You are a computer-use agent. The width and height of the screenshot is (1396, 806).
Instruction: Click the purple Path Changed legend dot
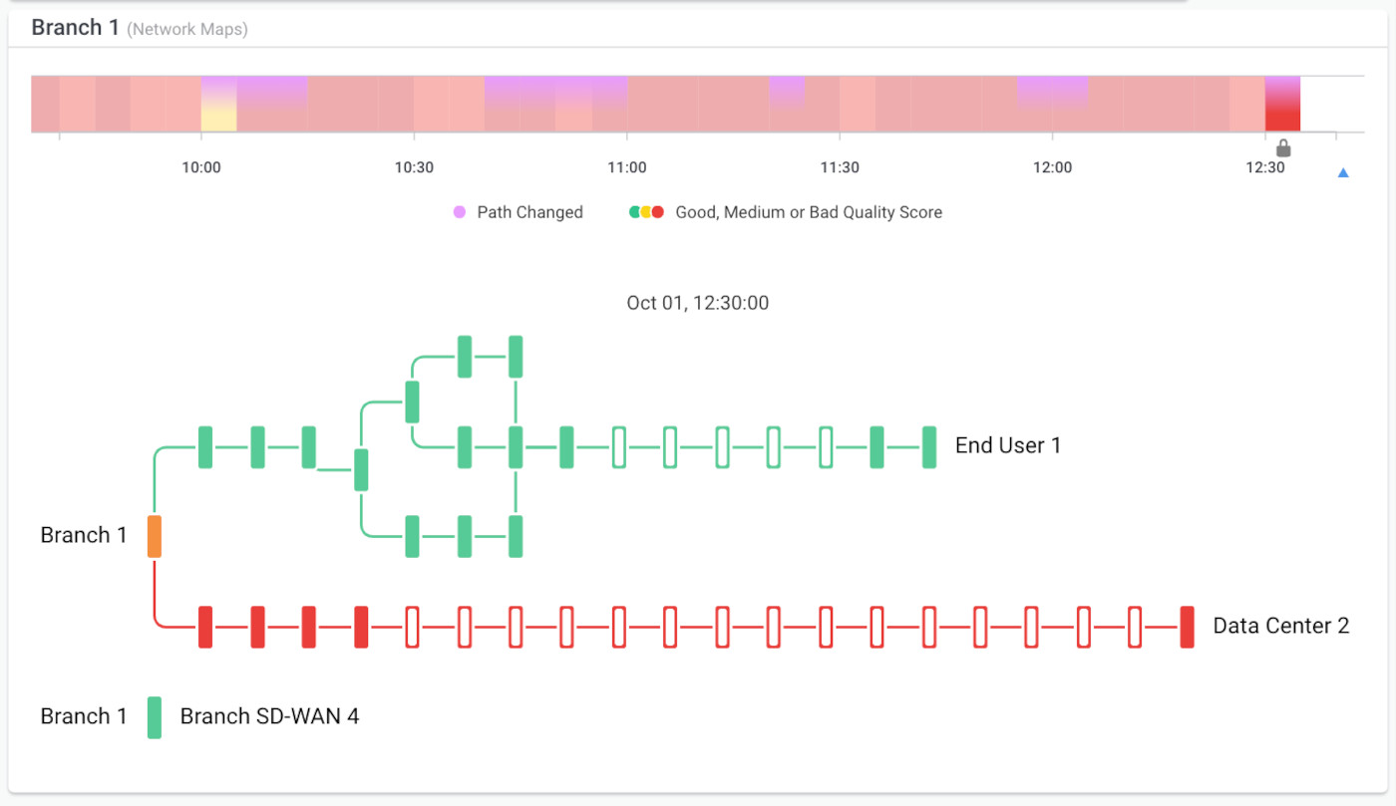point(459,212)
